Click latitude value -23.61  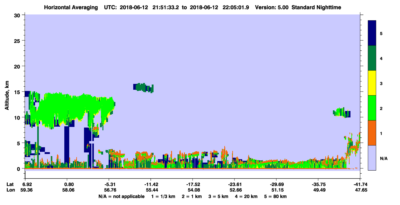pos(234,184)
